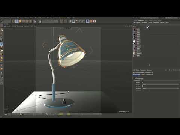Image resolution: width=180 pixels, height=135 pixels.
Task: Click the highlighted white-framed icon in mid toolbar
Action: click(x=73, y=21)
